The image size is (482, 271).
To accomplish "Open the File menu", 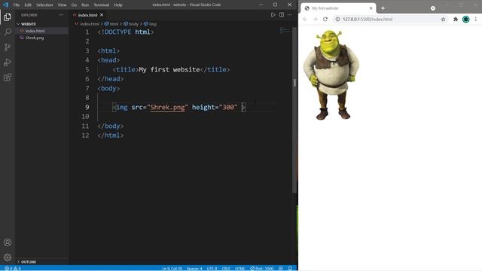I will point(17,5).
